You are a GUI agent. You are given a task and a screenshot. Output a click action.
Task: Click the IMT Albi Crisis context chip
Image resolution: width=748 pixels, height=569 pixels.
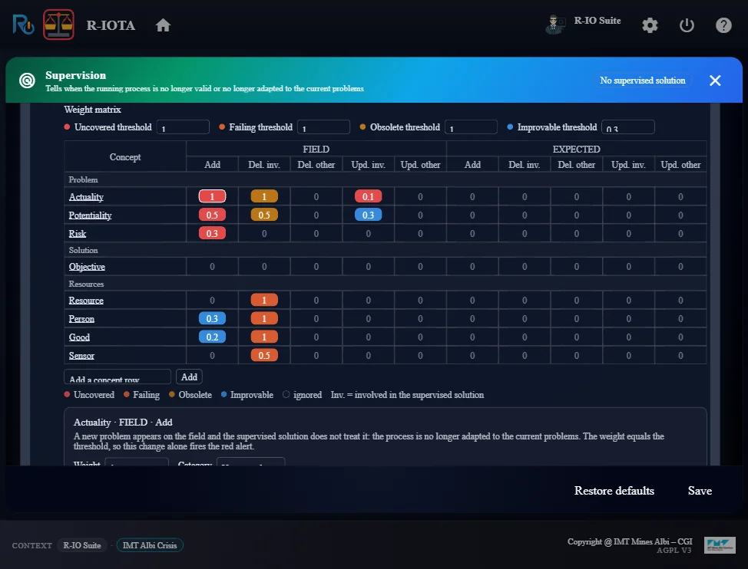pos(150,545)
